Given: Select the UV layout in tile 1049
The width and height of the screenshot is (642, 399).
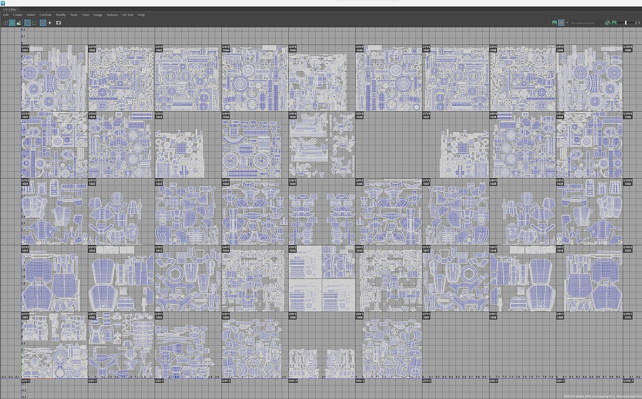Looking at the screenshot, I should (x=590, y=78).
